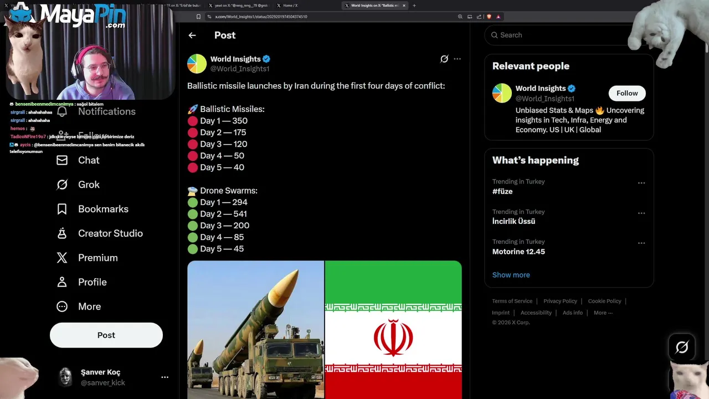Open the Grok icon on the post header
Image resolution: width=709 pixels, height=399 pixels.
(x=444, y=59)
